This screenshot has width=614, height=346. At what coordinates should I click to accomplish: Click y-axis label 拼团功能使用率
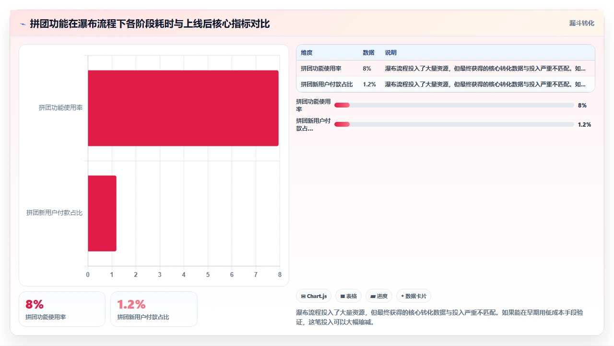point(60,108)
